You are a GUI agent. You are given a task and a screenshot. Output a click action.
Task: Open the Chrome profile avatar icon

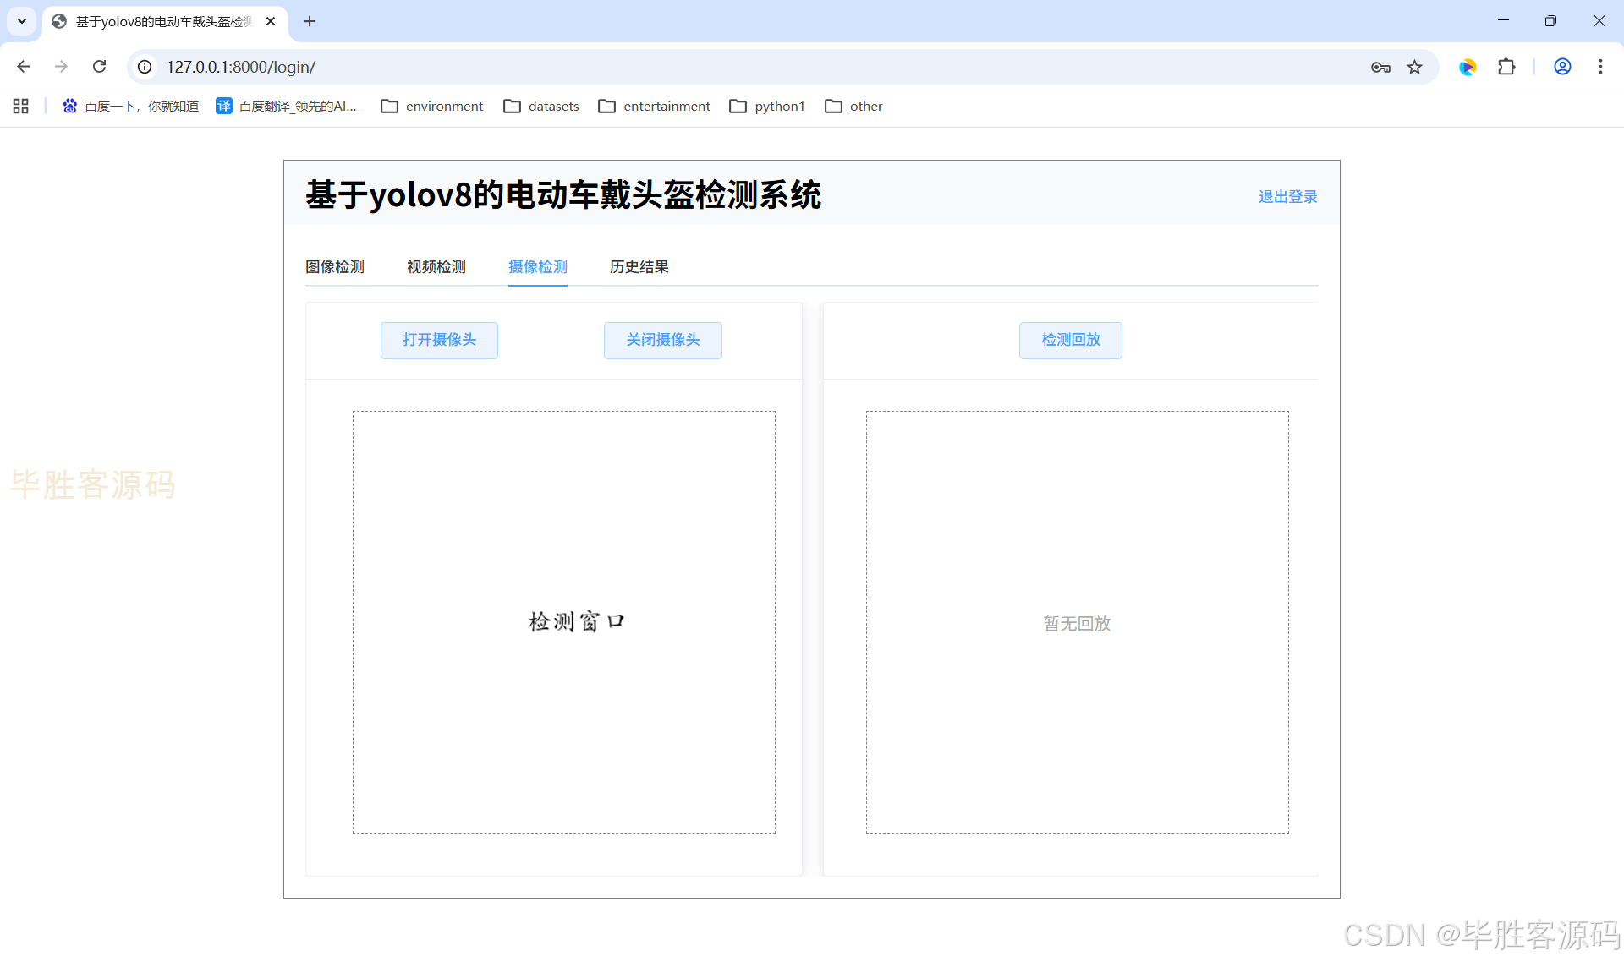(1562, 67)
